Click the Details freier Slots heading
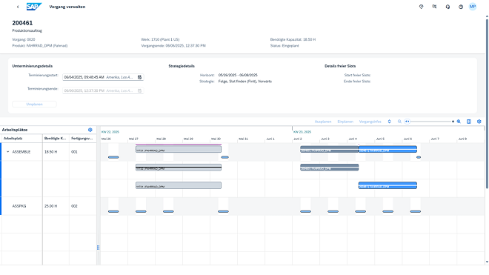This screenshot has width=489, height=275. [x=340, y=66]
